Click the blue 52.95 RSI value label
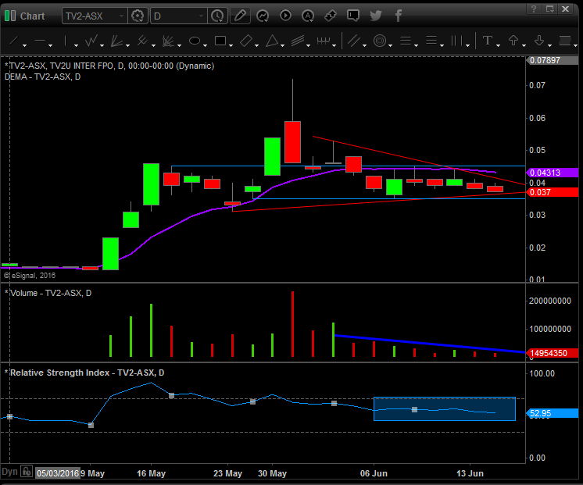The height and width of the screenshot is (485, 583). 553,413
